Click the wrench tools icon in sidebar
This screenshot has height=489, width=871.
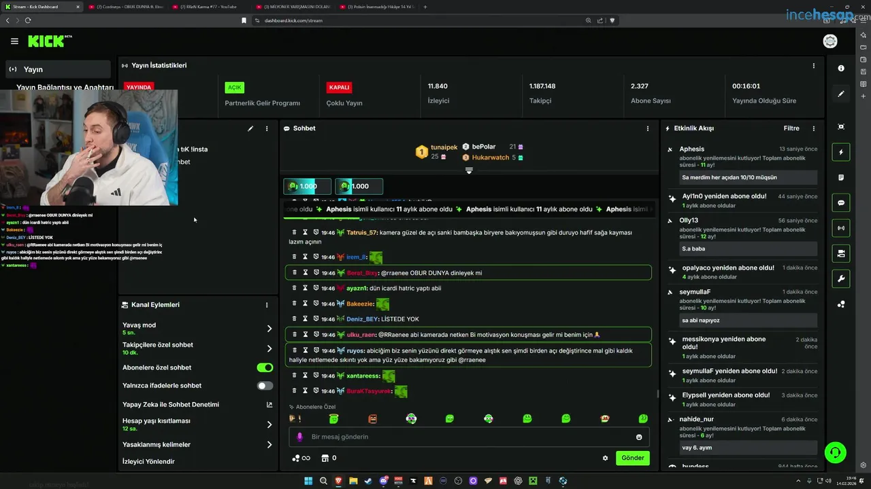pos(841,278)
